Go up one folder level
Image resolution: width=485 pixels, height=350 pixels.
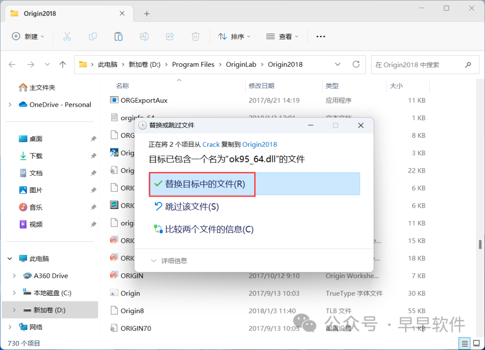[63, 64]
